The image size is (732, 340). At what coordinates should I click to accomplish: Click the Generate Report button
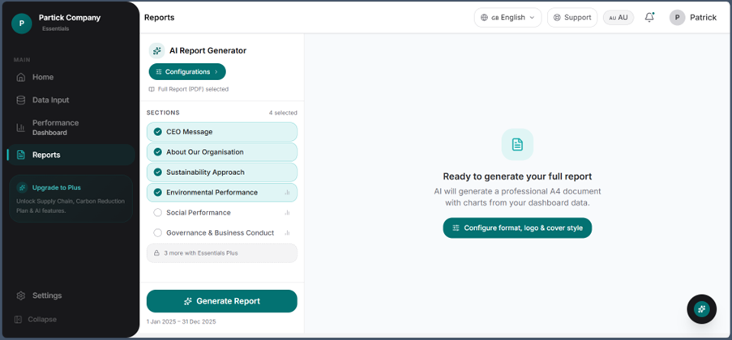(222, 301)
